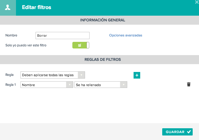Image resolution: width=199 pixels, height=140 pixels.
Task: Open Opciones avanzadas link
Action: click(126, 35)
